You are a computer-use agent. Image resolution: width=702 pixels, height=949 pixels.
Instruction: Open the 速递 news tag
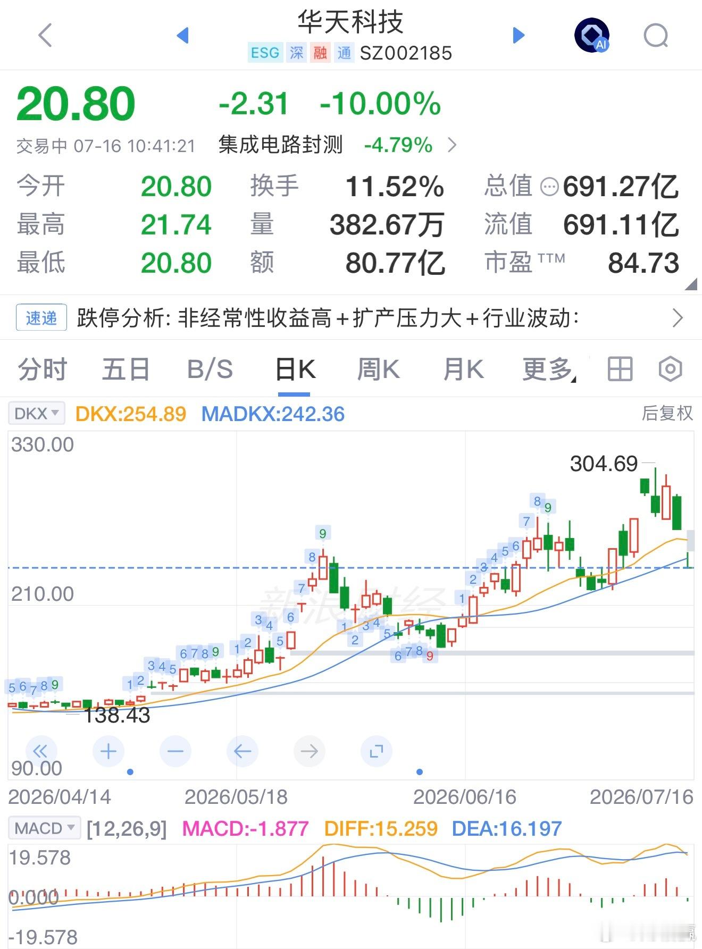[x=41, y=318]
